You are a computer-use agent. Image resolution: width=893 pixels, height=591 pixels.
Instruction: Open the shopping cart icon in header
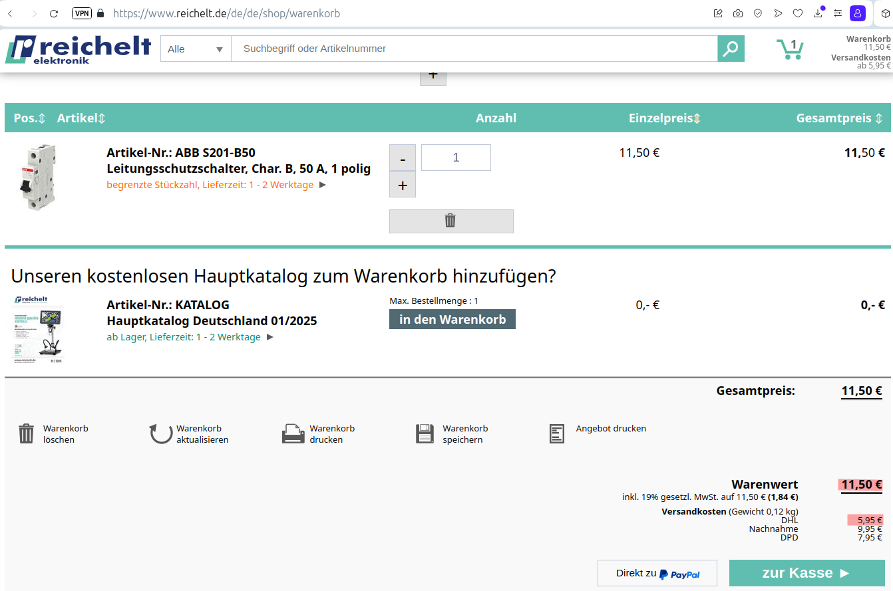point(790,49)
